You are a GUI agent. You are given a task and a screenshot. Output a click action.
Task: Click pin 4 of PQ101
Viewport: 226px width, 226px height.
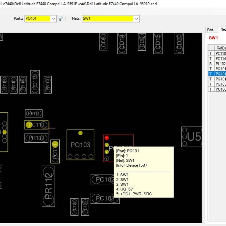[x=107, y=159]
